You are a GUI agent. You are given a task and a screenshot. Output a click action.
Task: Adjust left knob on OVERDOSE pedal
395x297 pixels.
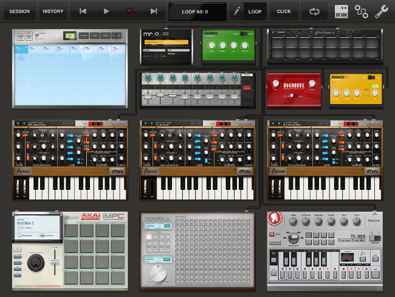(x=276, y=83)
